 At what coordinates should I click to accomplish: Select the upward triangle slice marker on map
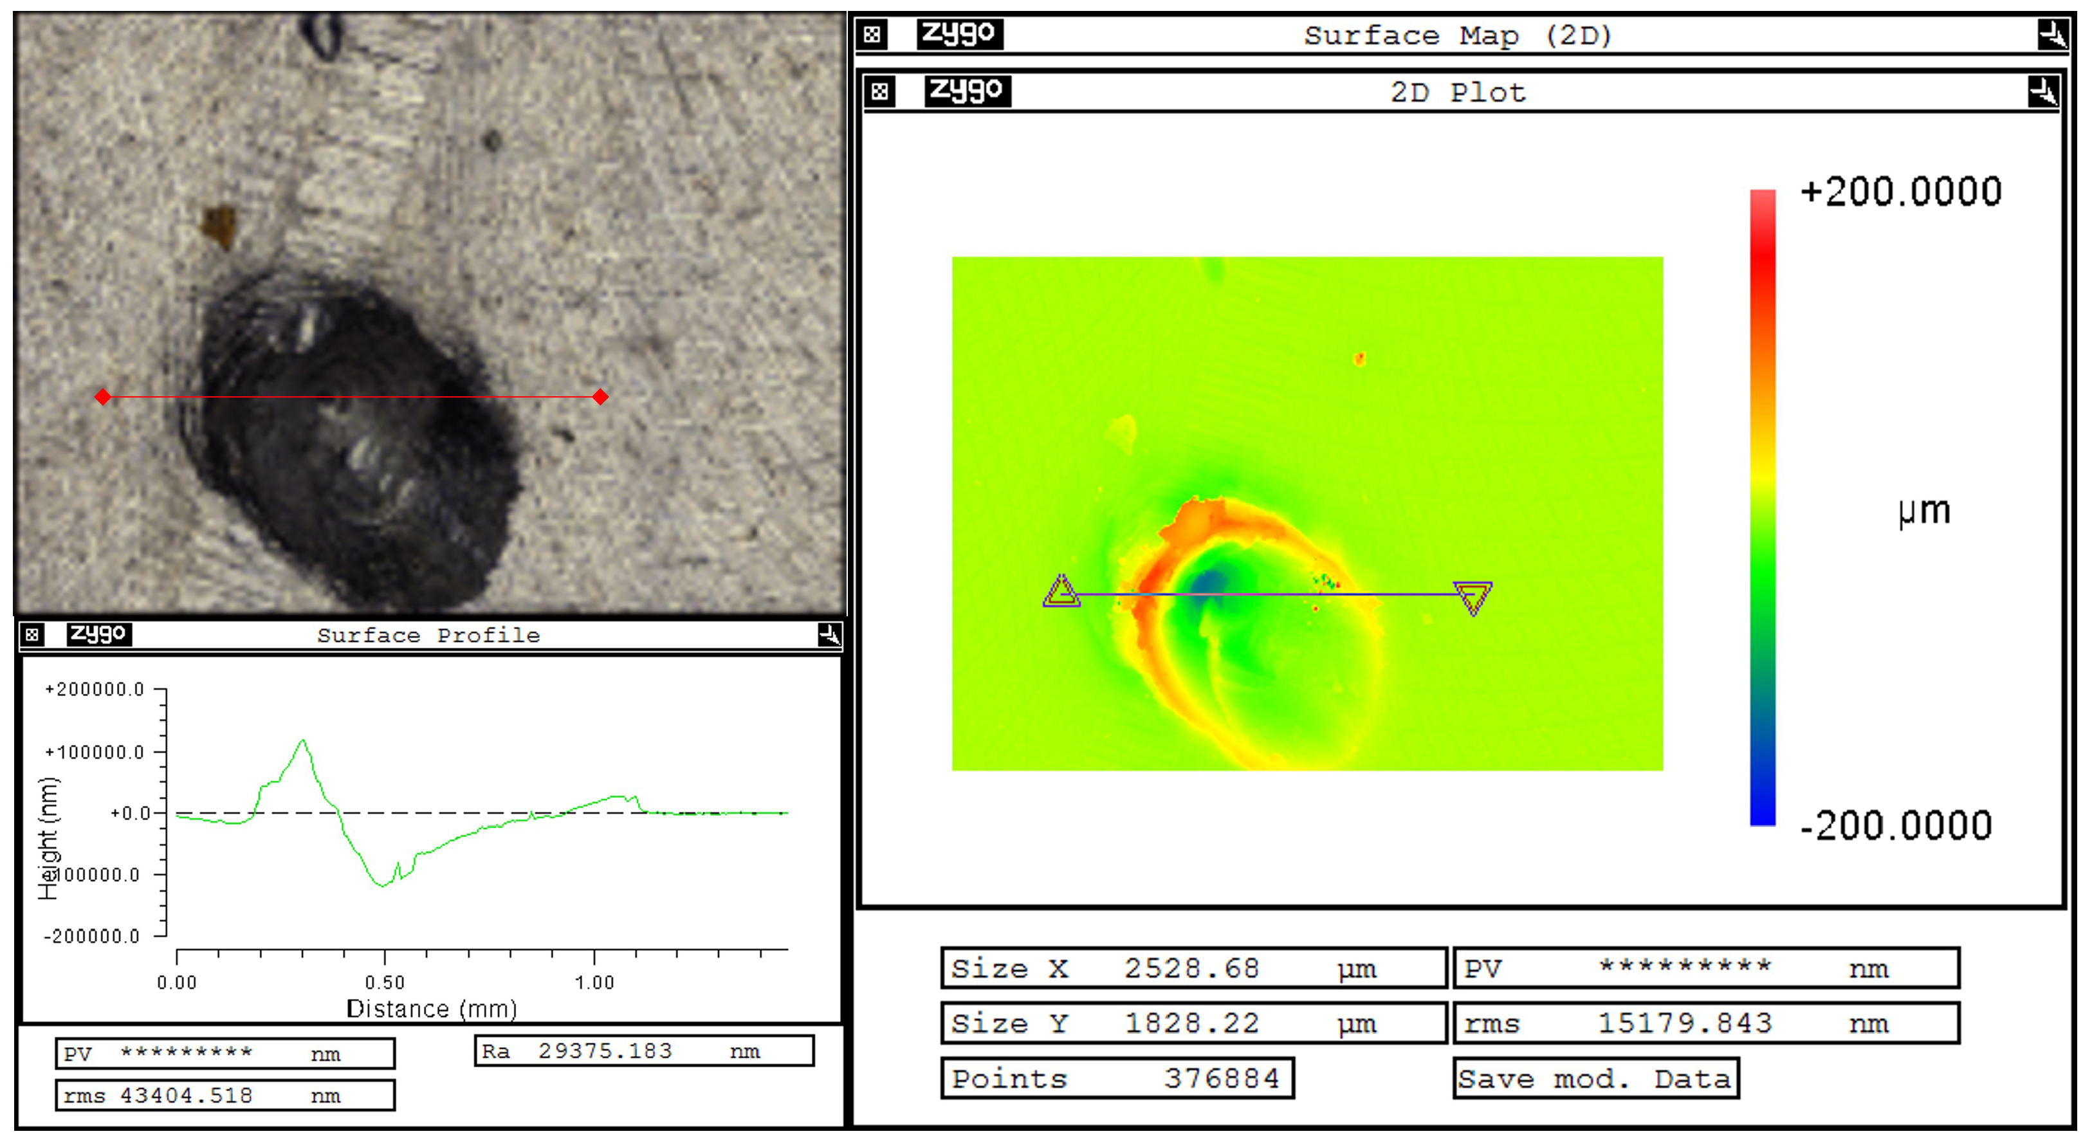point(1061,592)
